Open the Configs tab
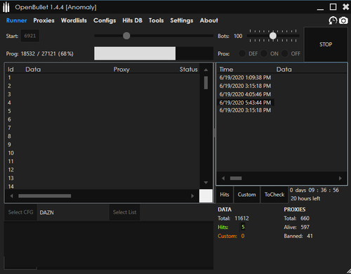Viewport: 351px width, 274px height. [105, 20]
